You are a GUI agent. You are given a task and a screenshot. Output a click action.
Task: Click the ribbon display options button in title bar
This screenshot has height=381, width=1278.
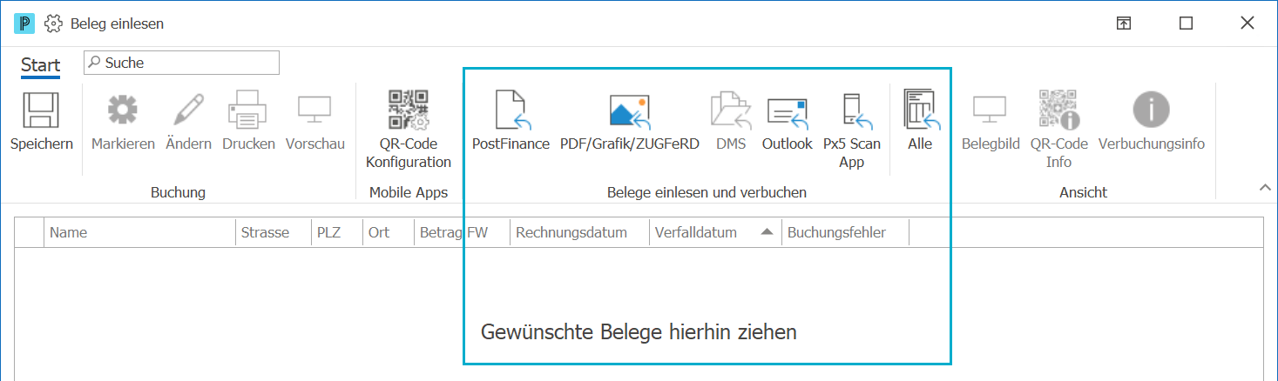(x=1124, y=23)
